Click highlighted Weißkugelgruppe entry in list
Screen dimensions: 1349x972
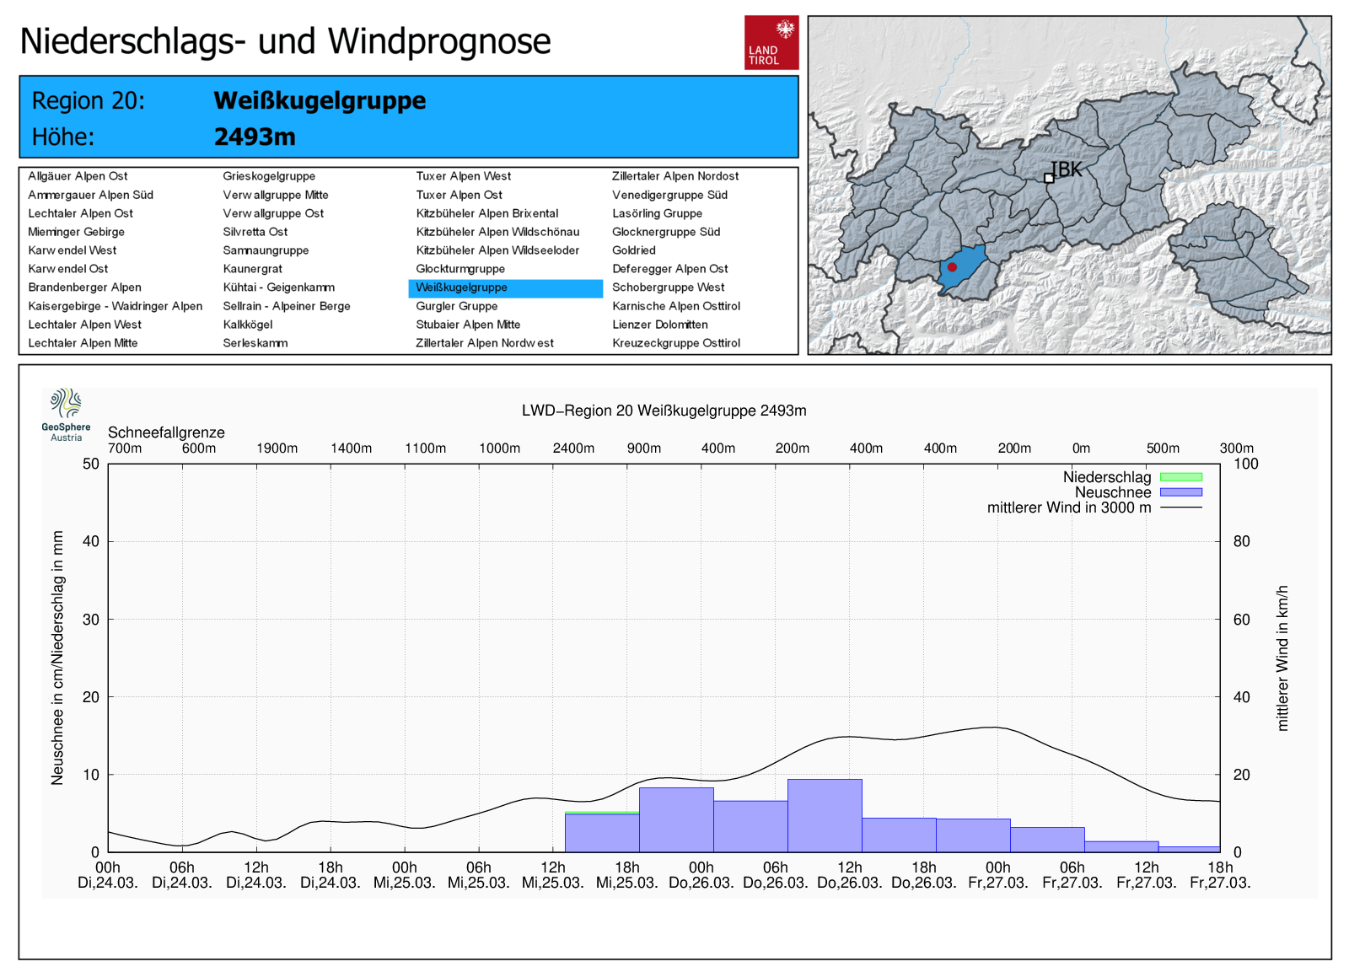point(506,287)
